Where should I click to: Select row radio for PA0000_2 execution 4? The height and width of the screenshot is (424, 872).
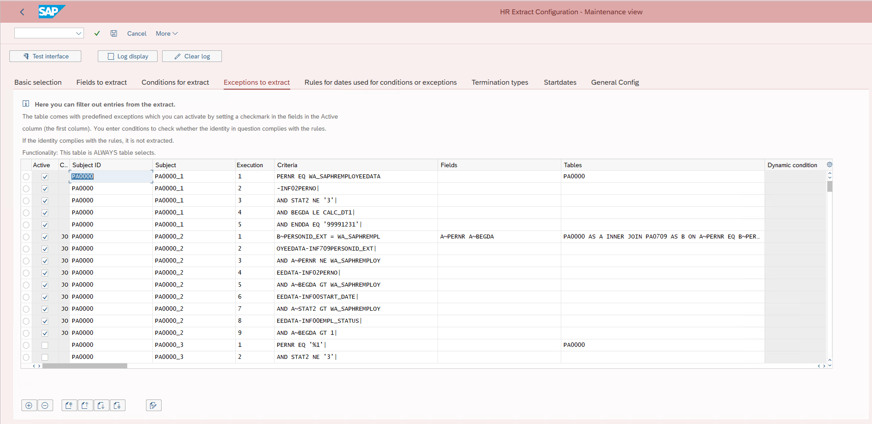[x=26, y=273]
